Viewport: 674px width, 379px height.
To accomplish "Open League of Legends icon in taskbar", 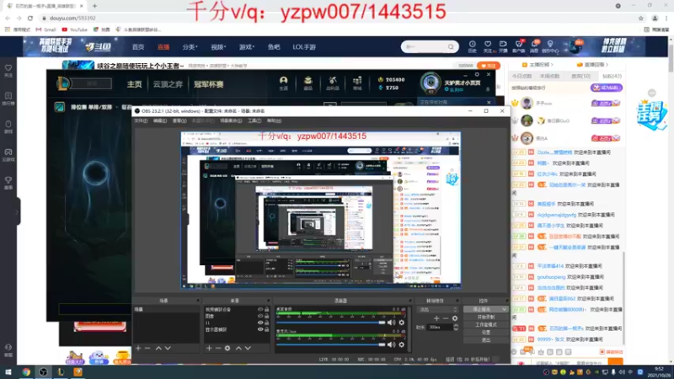I will click(x=61, y=372).
